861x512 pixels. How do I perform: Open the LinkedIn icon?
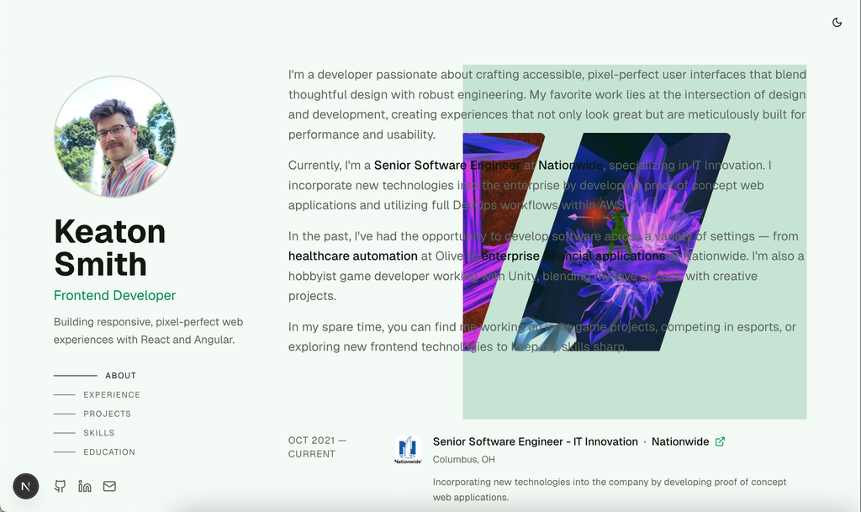coord(85,486)
